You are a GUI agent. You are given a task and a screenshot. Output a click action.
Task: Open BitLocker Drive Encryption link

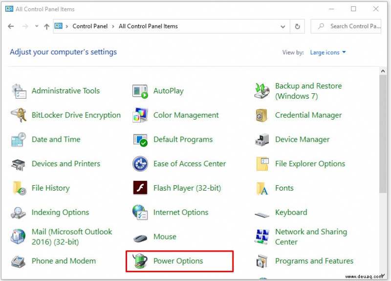(x=76, y=115)
